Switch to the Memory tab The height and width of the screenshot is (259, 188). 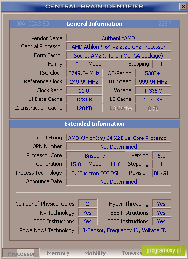(x=58, y=253)
